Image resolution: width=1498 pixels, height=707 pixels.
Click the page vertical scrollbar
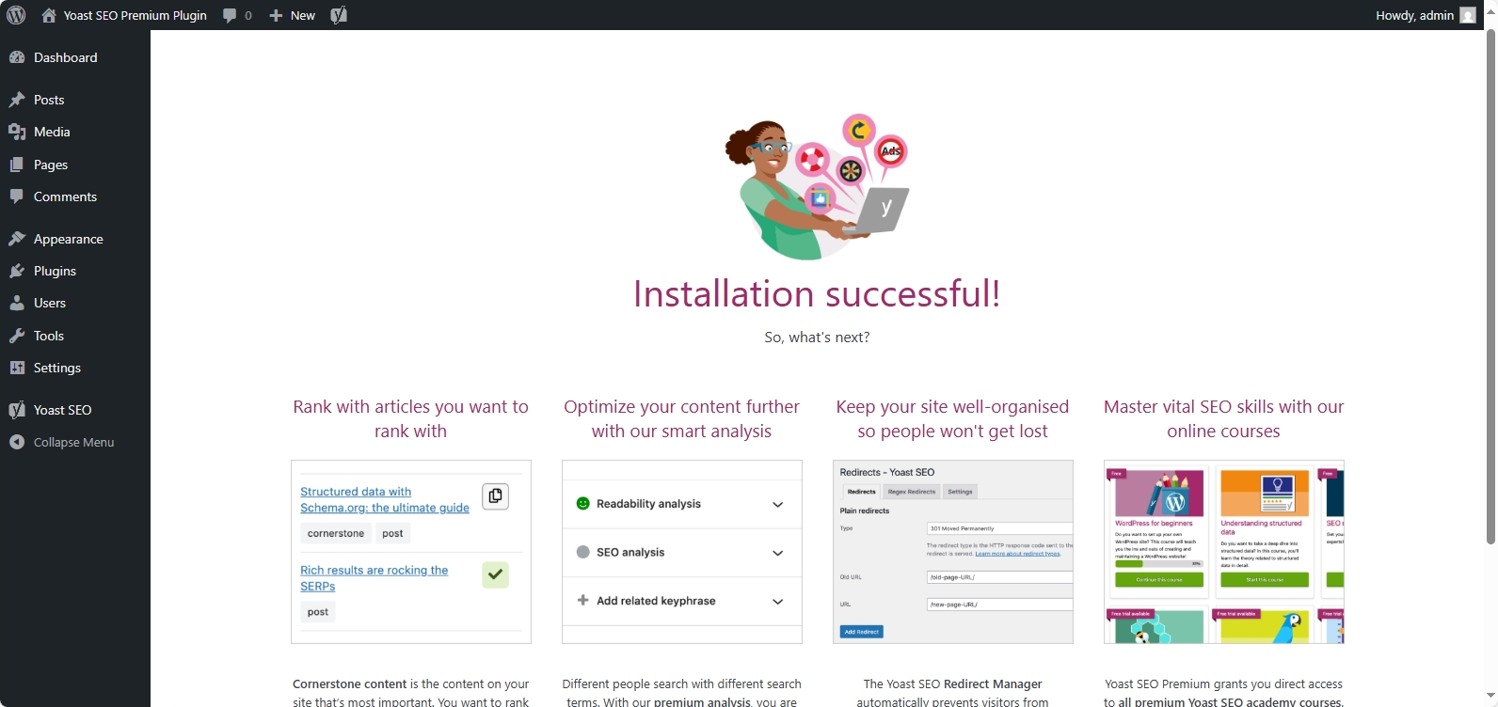[1490, 282]
